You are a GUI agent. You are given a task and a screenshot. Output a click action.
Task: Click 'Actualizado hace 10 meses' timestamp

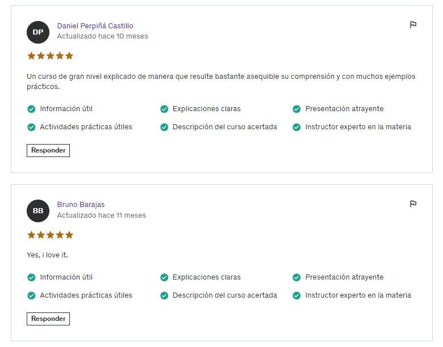coord(102,36)
